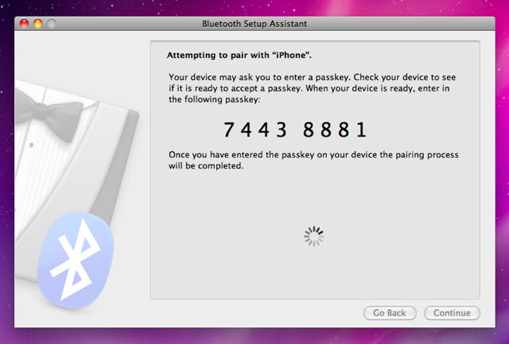Minimize the Bluetooth Setup Assistant window
This screenshot has height=344, width=509.
[38, 24]
